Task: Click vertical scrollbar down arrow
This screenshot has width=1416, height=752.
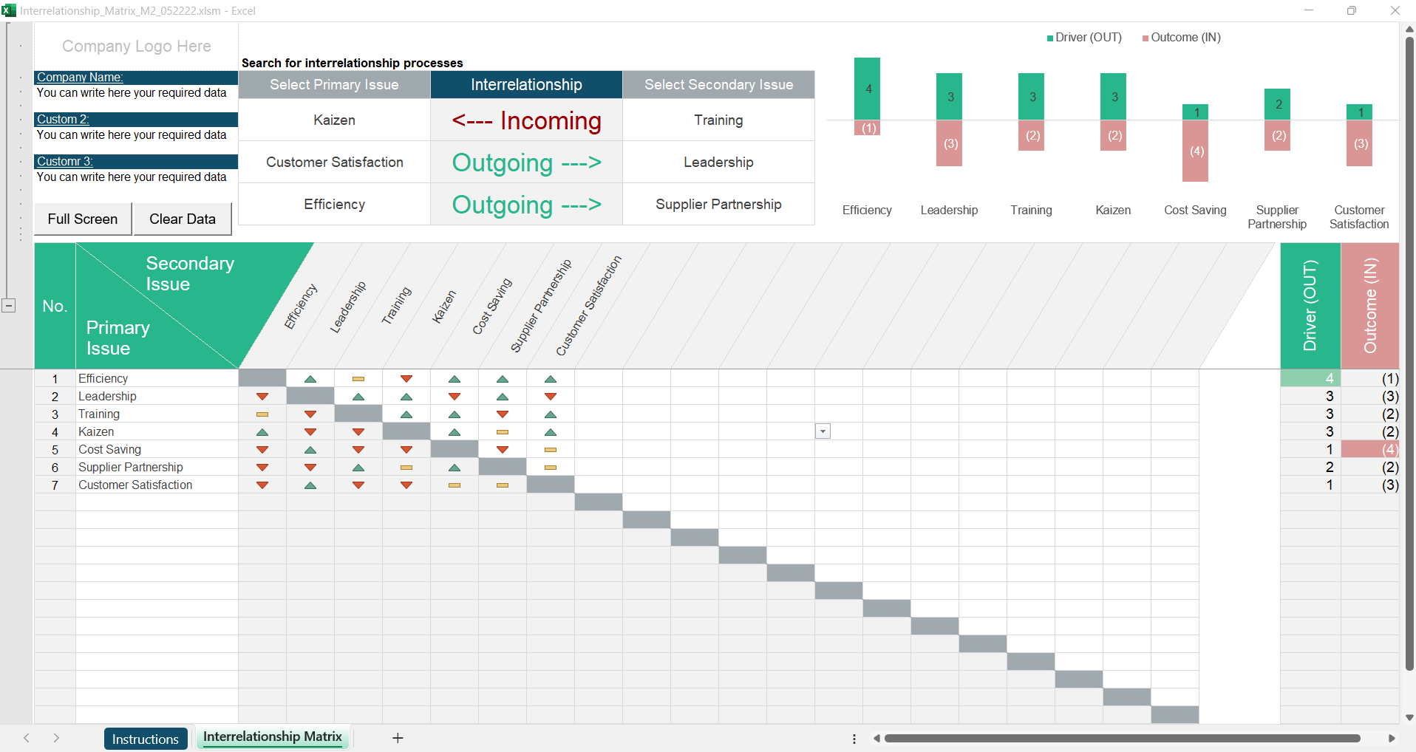Action: click(x=1409, y=717)
